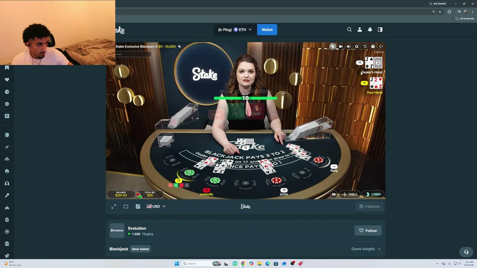Open the game settings gear above the dealer

[x=357, y=47]
